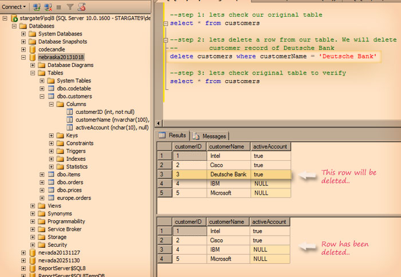Image resolution: width=401 pixels, height=277 pixels.
Task: Click the editor scroll-left arrow
Action: click(x=158, y=123)
